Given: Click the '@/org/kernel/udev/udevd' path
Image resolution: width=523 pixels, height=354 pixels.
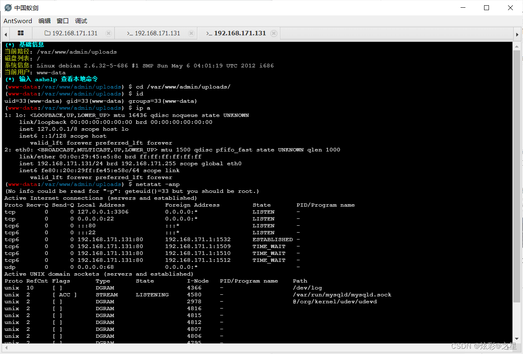Looking at the screenshot, I should [x=335, y=302].
